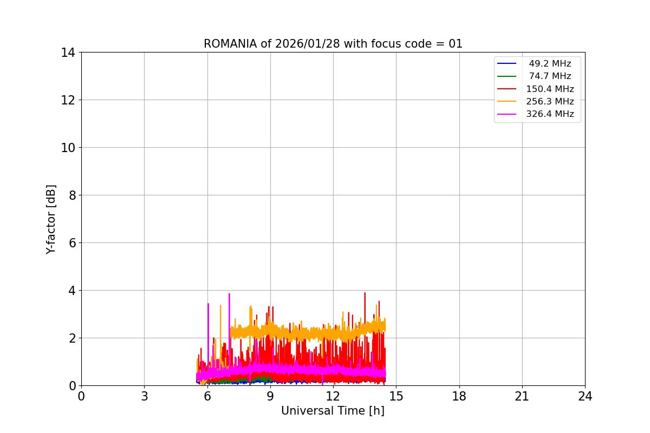Screen dimensions: 650x433
Task: Click the ROMANIA plot title
Action: (x=333, y=44)
